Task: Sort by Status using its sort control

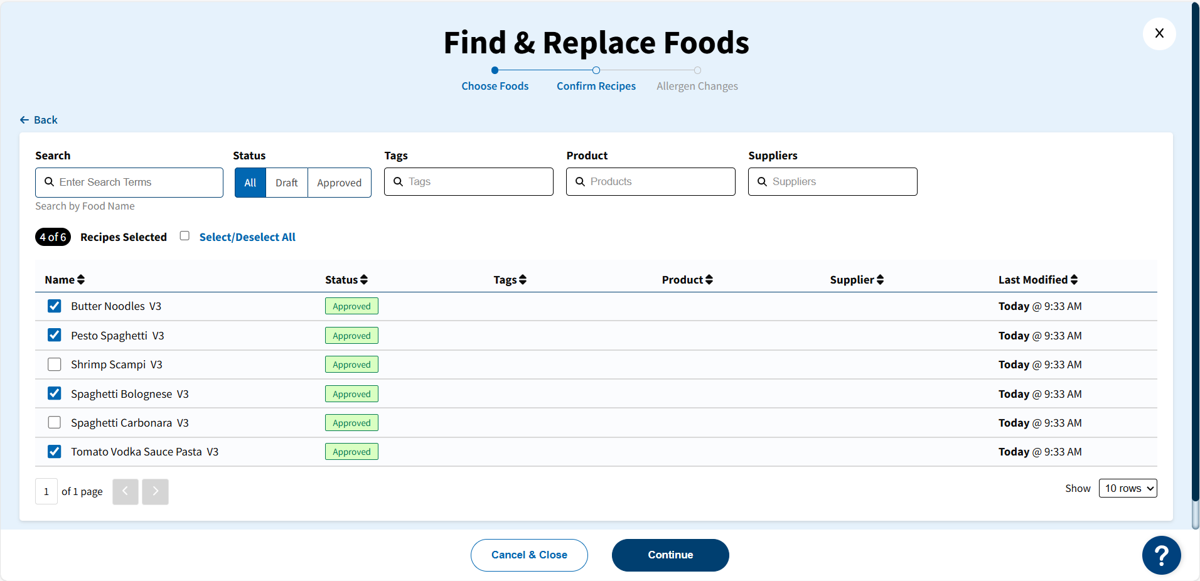Action: click(x=364, y=279)
